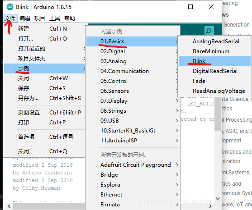
Task: Expand the 06.Sensors examples submenu
Action: [133, 91]
